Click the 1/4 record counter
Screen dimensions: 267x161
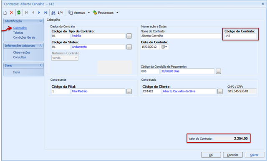[60, 12]
